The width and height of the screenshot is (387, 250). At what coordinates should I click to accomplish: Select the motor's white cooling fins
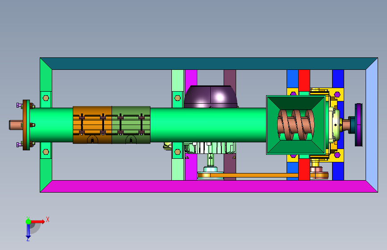click(210, 148)
